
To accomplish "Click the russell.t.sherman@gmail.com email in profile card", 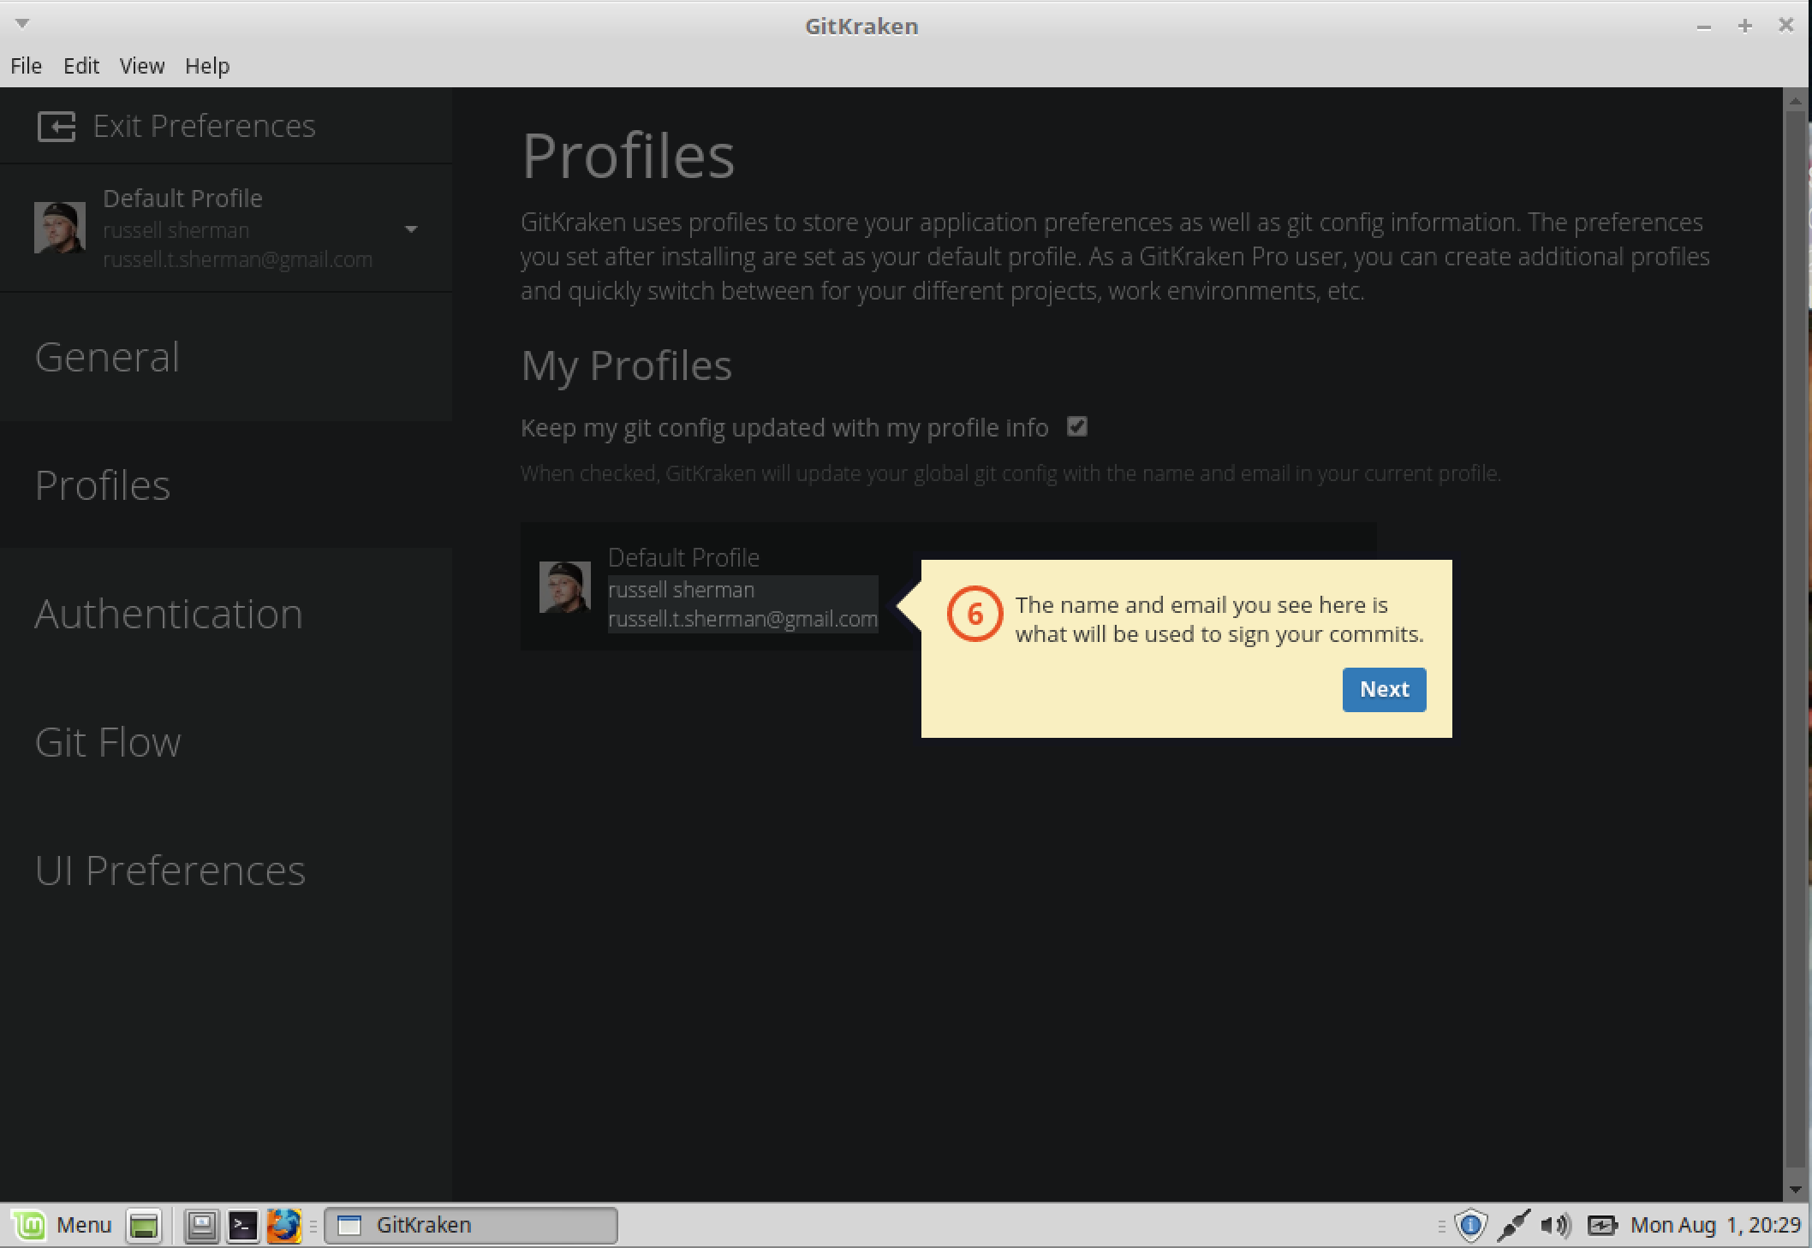I will tap(742, 619).
